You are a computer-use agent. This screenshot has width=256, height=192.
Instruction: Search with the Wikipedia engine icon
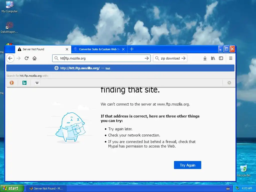point(37,83)
